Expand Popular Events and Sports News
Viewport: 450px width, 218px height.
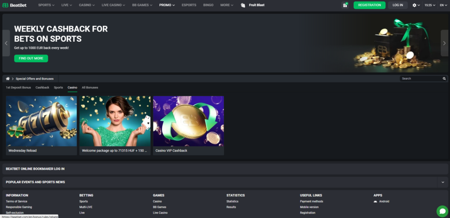443,182
